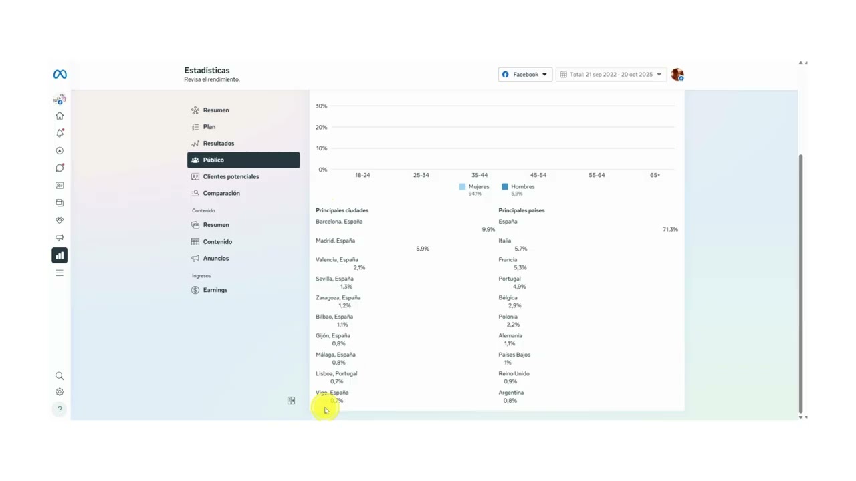Open the All tools hamburger icon
856x481 pixels.
[x=60, y=273]
